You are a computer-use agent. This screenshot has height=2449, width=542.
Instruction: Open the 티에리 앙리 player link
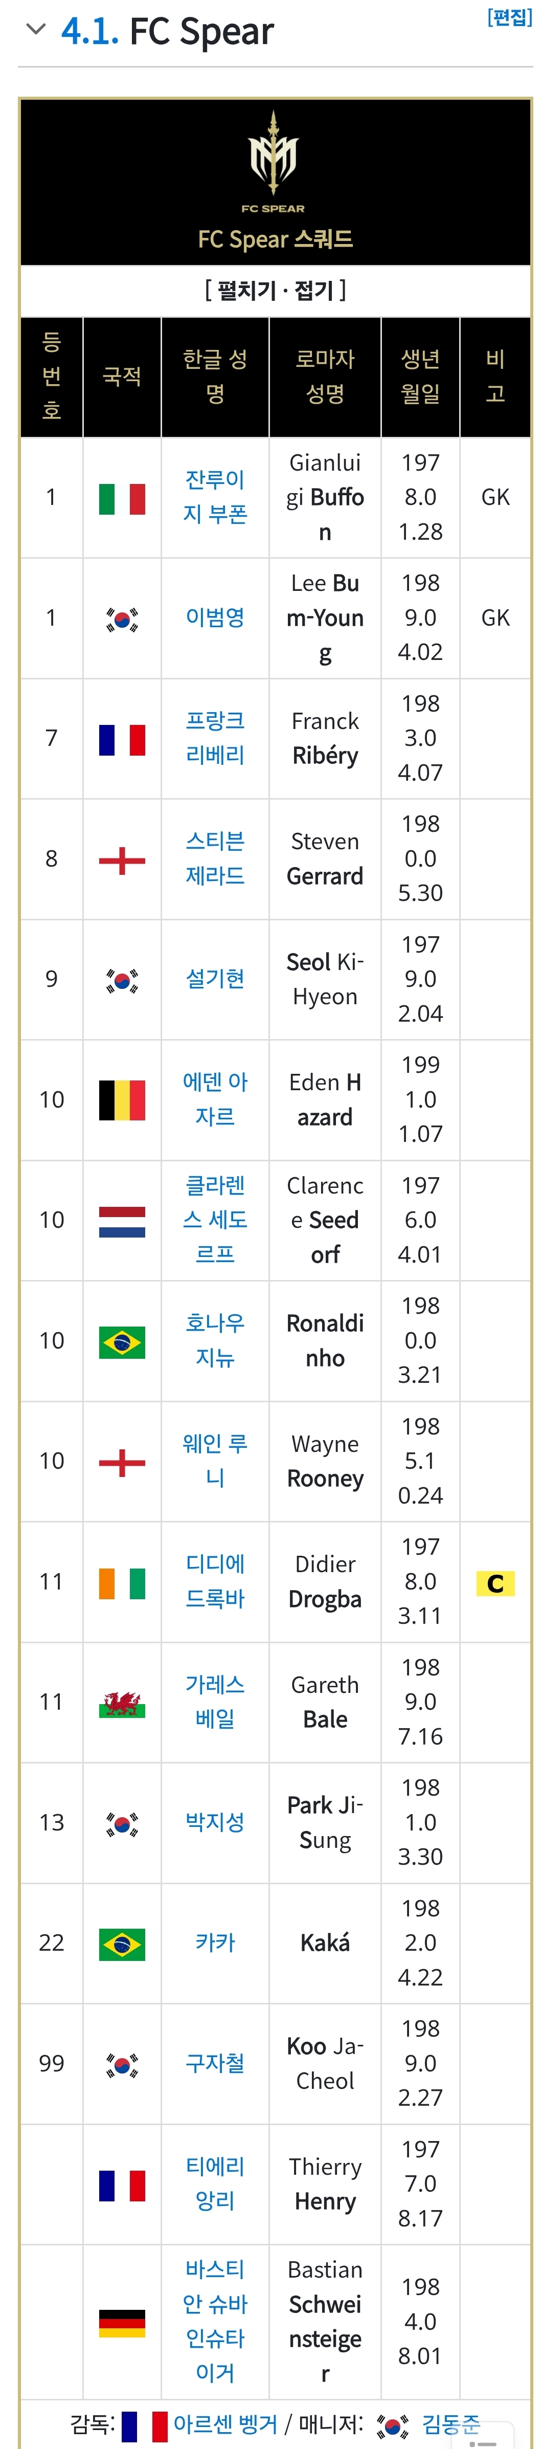pos(215,2184)
